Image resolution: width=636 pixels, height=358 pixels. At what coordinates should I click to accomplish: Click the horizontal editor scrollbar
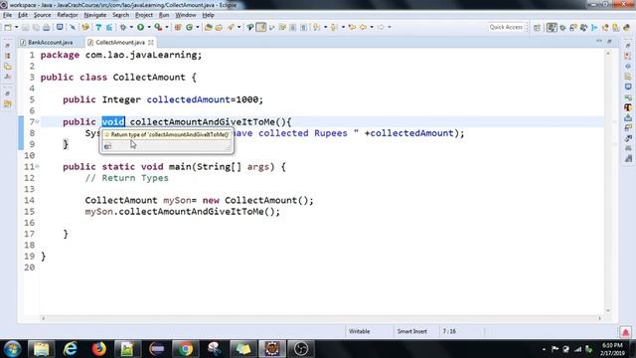(x=321, y=318)
